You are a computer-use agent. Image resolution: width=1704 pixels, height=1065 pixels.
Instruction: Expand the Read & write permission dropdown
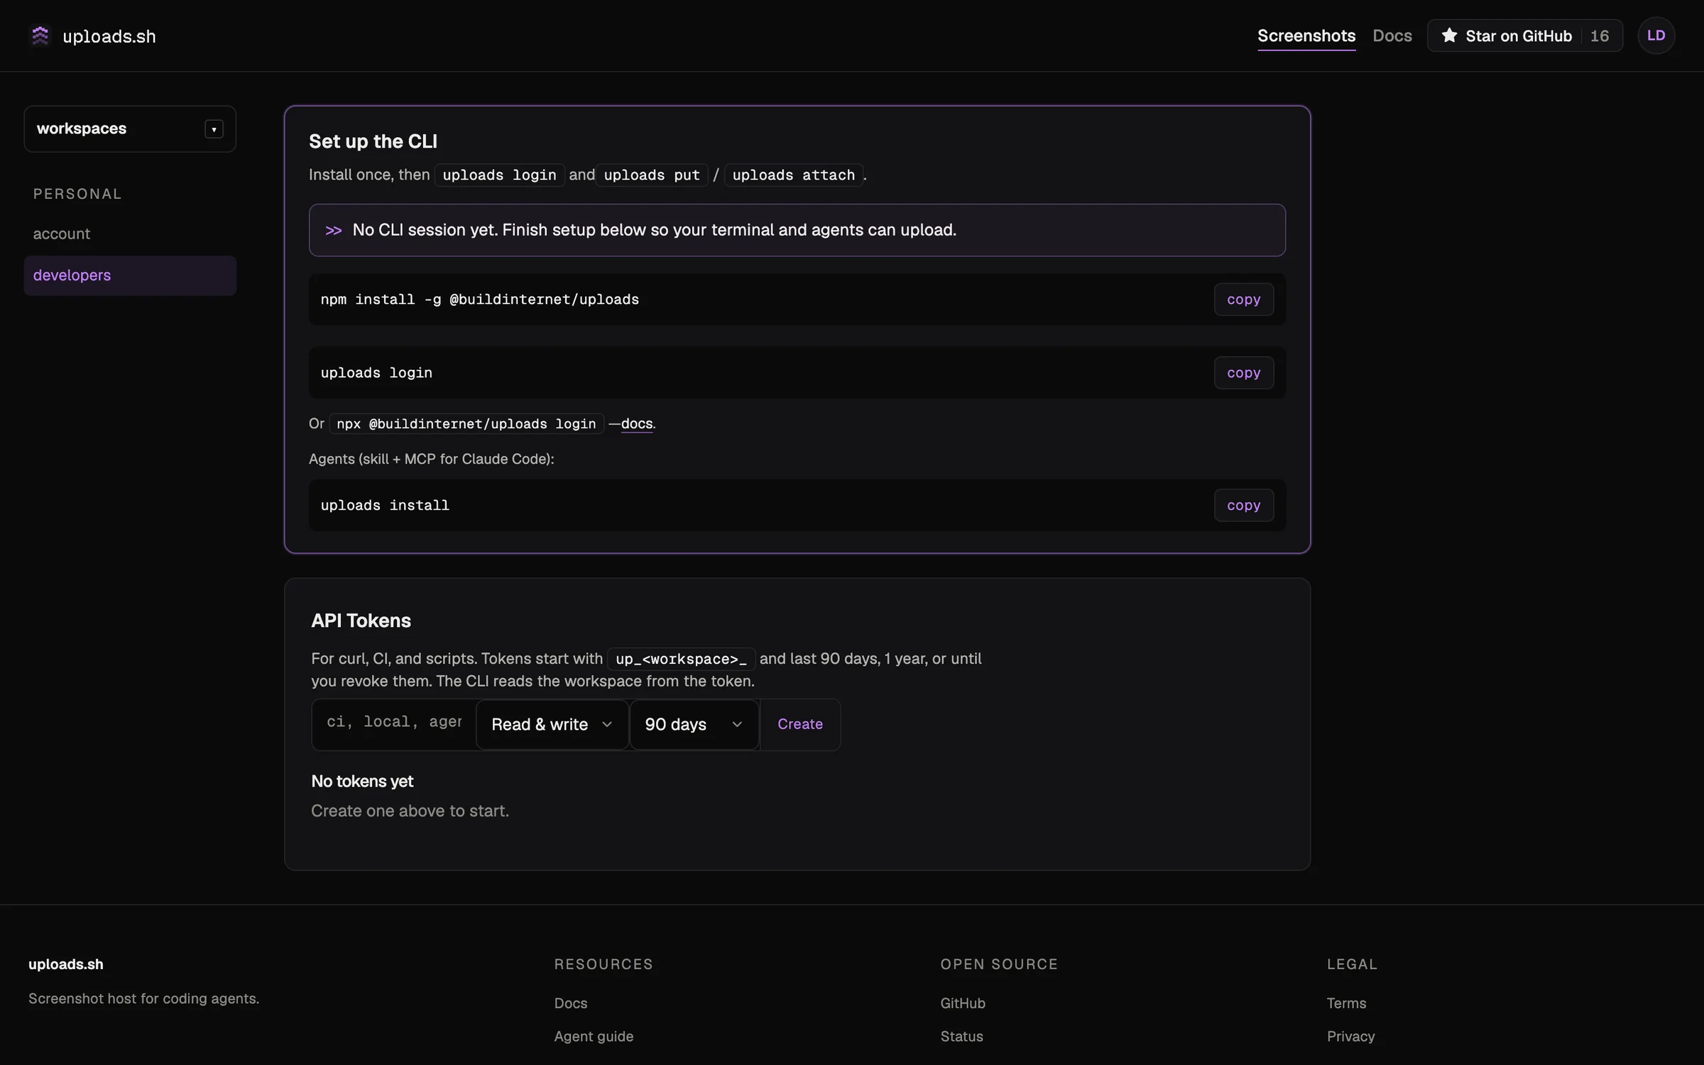[552, 724]
